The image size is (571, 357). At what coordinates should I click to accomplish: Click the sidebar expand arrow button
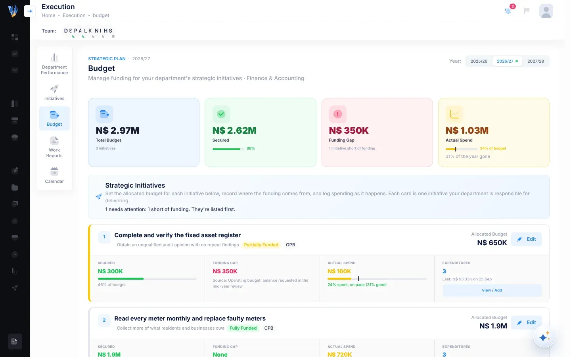(29, 11)
